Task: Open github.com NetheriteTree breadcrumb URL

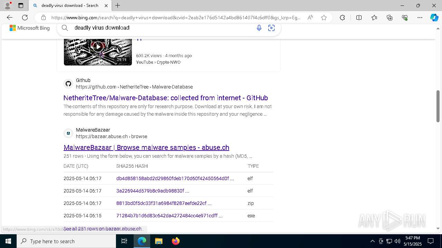Action: point(134,87)
